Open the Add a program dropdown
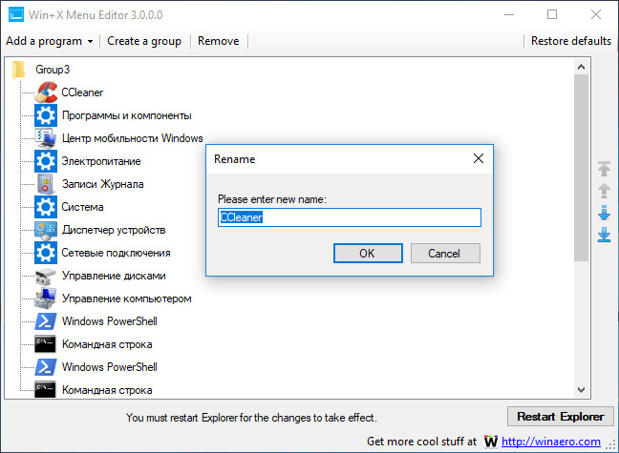The image size is (619, 453). (x=50, y=41)
